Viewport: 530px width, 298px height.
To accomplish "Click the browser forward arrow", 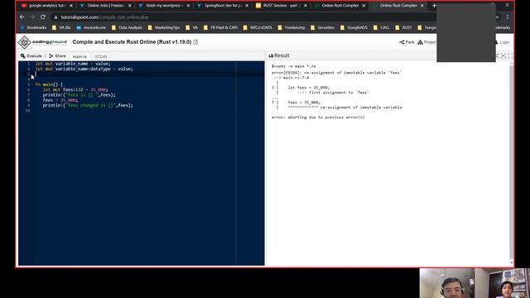I will pos(32,17).
